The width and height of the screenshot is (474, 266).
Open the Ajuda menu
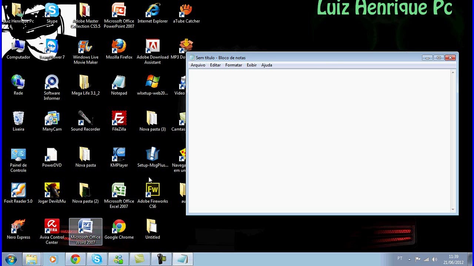pos(267,65)
